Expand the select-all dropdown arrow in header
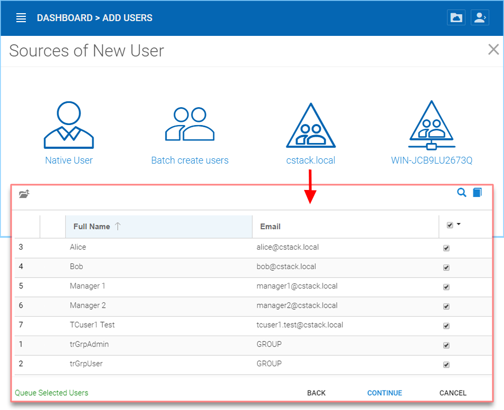504x410 pixels. pos(459,224)
